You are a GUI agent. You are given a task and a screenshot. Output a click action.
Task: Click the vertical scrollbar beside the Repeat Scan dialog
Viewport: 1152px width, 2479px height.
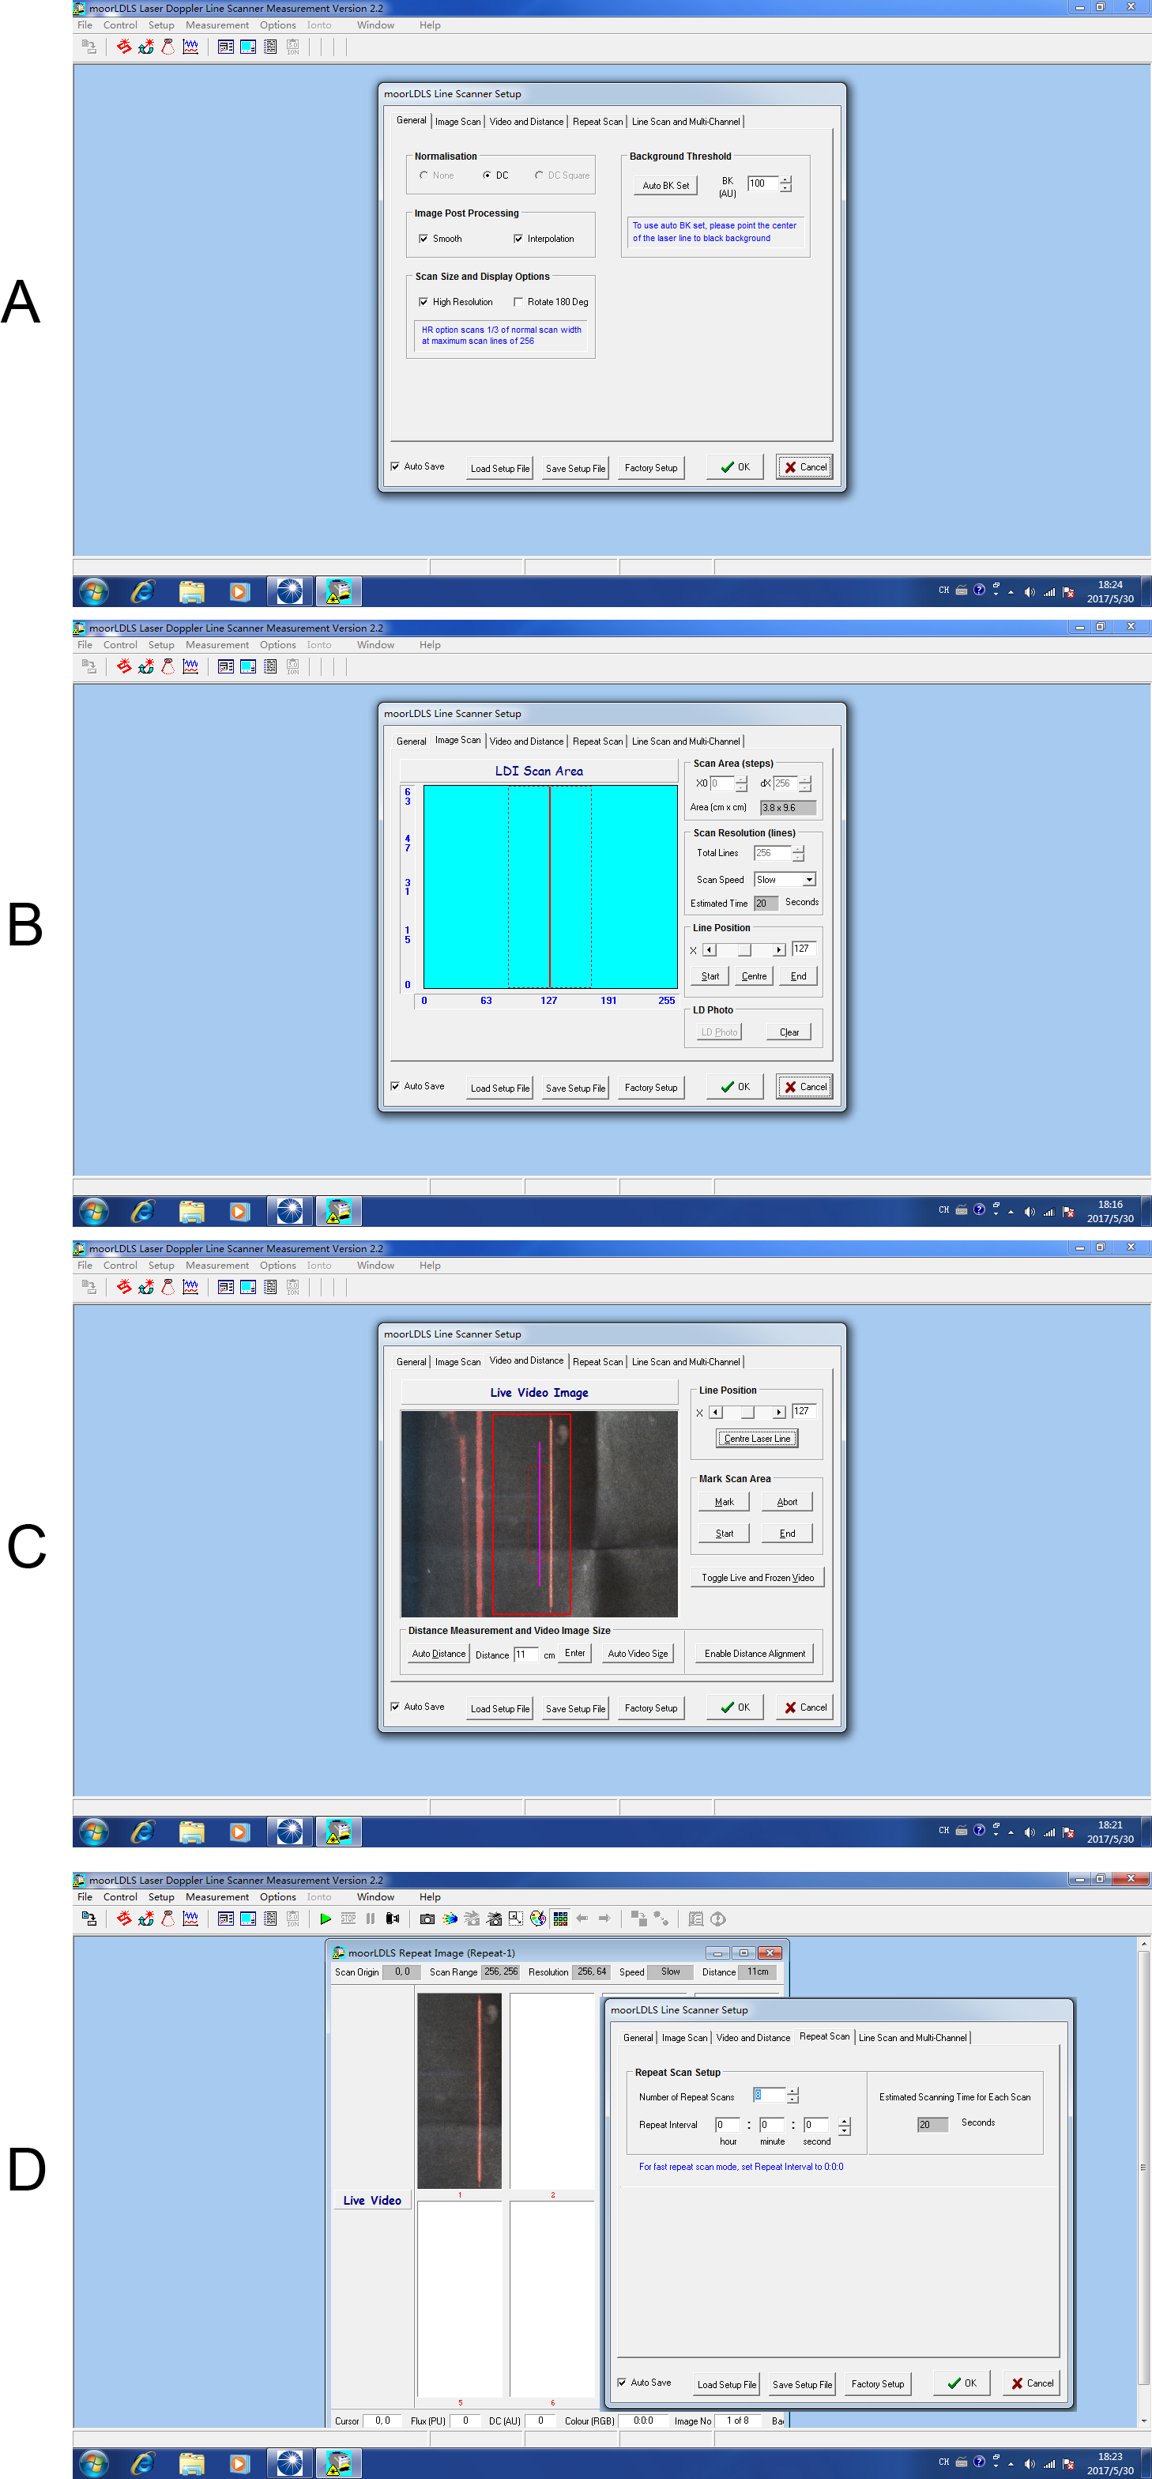(x=1143, y=2181)
